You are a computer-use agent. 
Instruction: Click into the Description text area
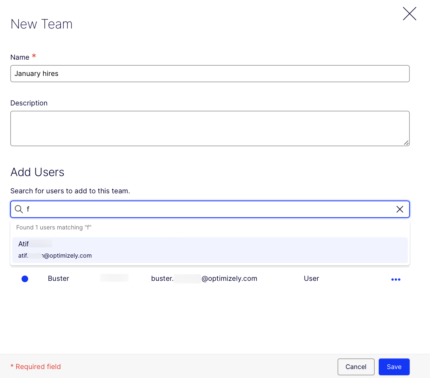point(210,128)
